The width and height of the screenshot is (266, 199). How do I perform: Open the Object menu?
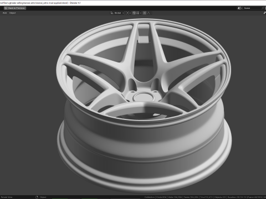(x=13, y=13)
